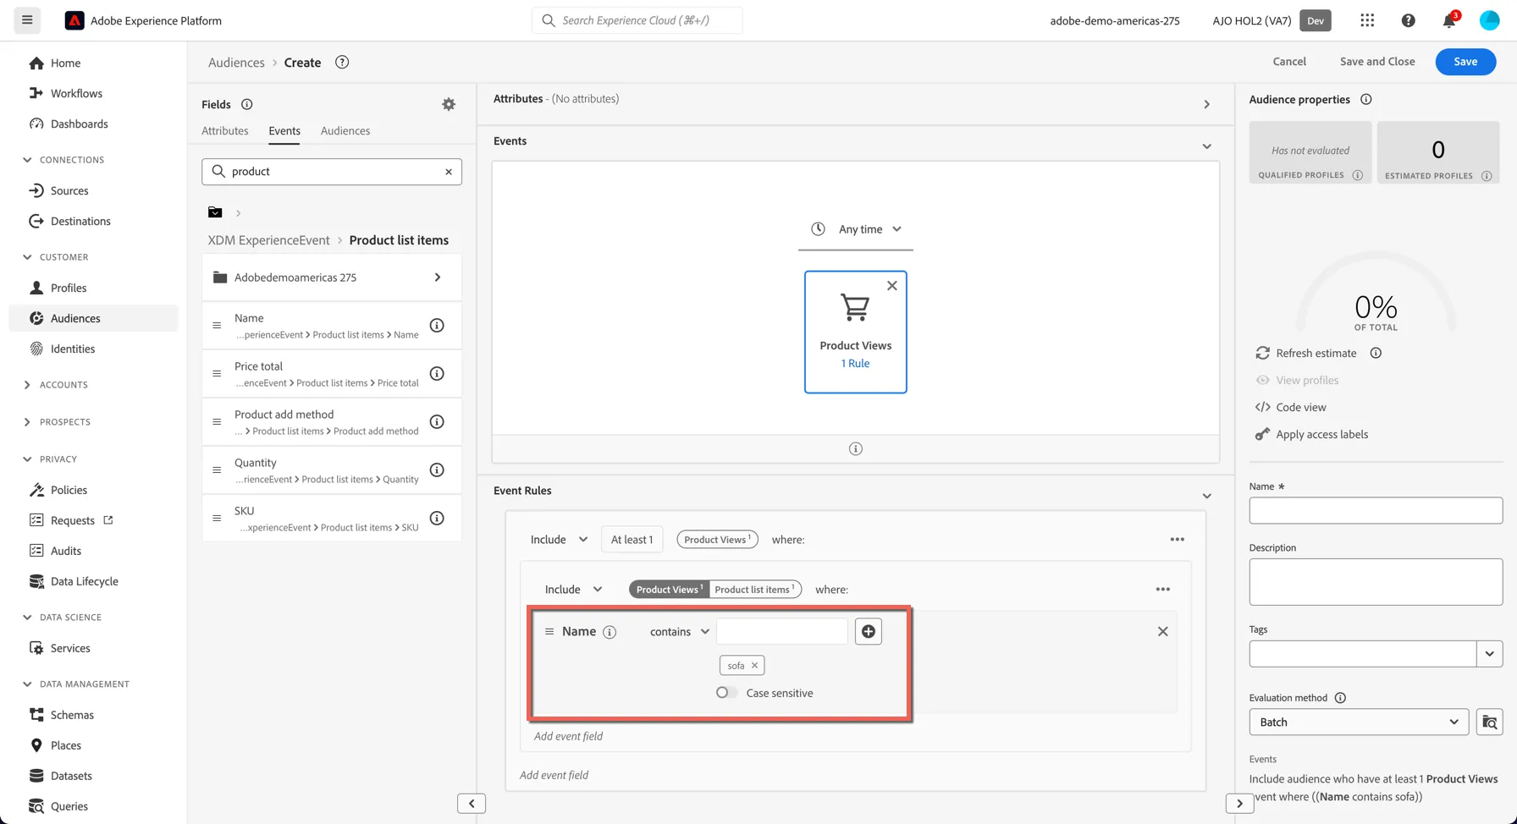Toggle the Case sensitive switch
The height and width of the screenshot is (824, 1517).
tap(725, 692)
